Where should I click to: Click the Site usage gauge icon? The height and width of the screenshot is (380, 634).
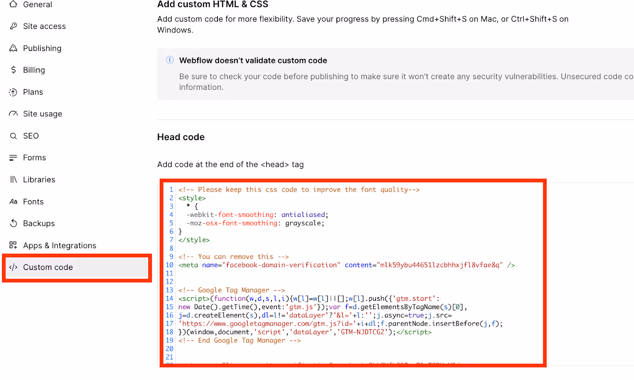click(x=13, y=114)
